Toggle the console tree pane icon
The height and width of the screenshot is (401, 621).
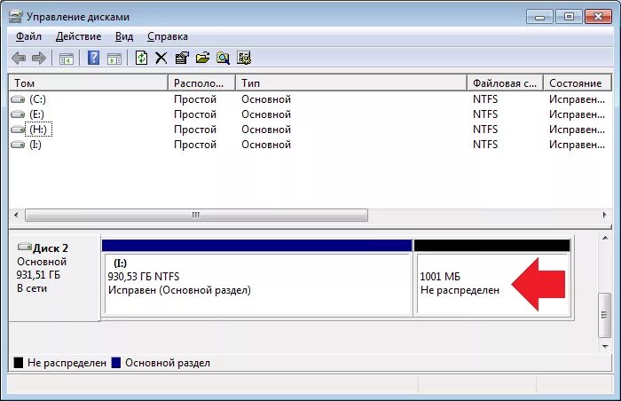[x=67, y=59]
